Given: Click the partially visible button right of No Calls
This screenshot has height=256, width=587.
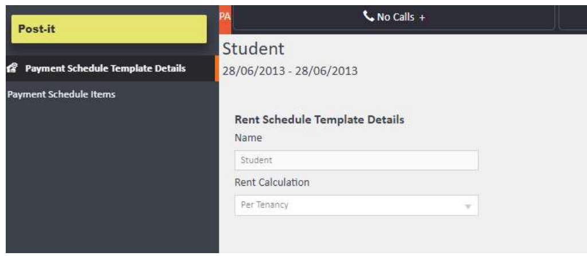Looking at the screenshot, I should tap(573, 17).
